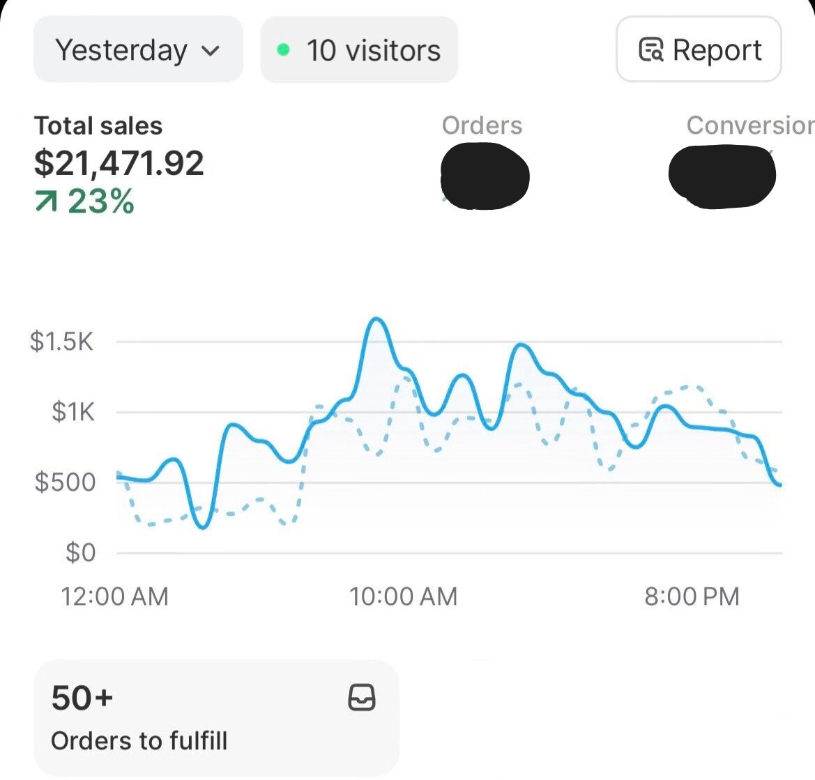815x780 pixels.
Task: Open the Report button
Action: [x=699, y=49]
